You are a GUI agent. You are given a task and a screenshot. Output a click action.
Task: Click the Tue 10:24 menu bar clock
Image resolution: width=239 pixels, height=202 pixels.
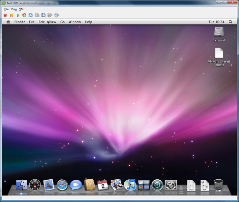click(216, 22)
